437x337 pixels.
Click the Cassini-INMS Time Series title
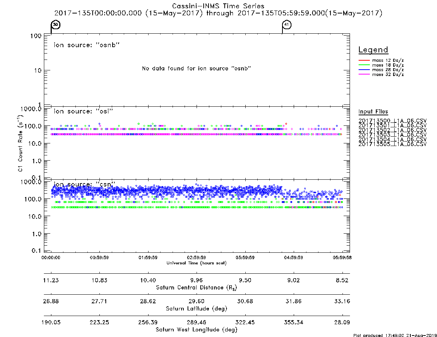point(218,6)
